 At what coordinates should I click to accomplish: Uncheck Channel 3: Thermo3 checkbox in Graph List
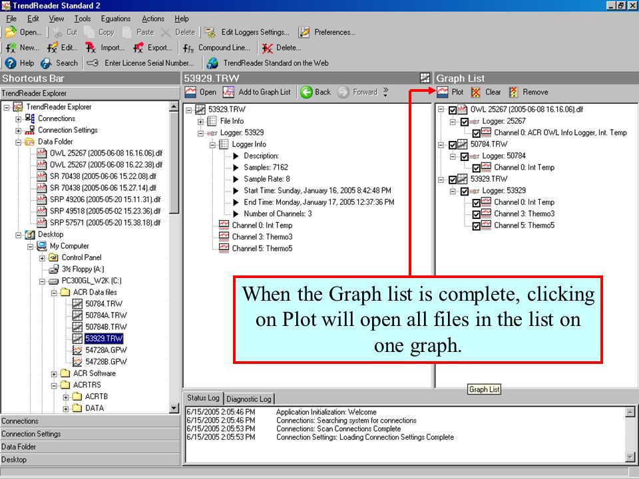tap(476, 214)
